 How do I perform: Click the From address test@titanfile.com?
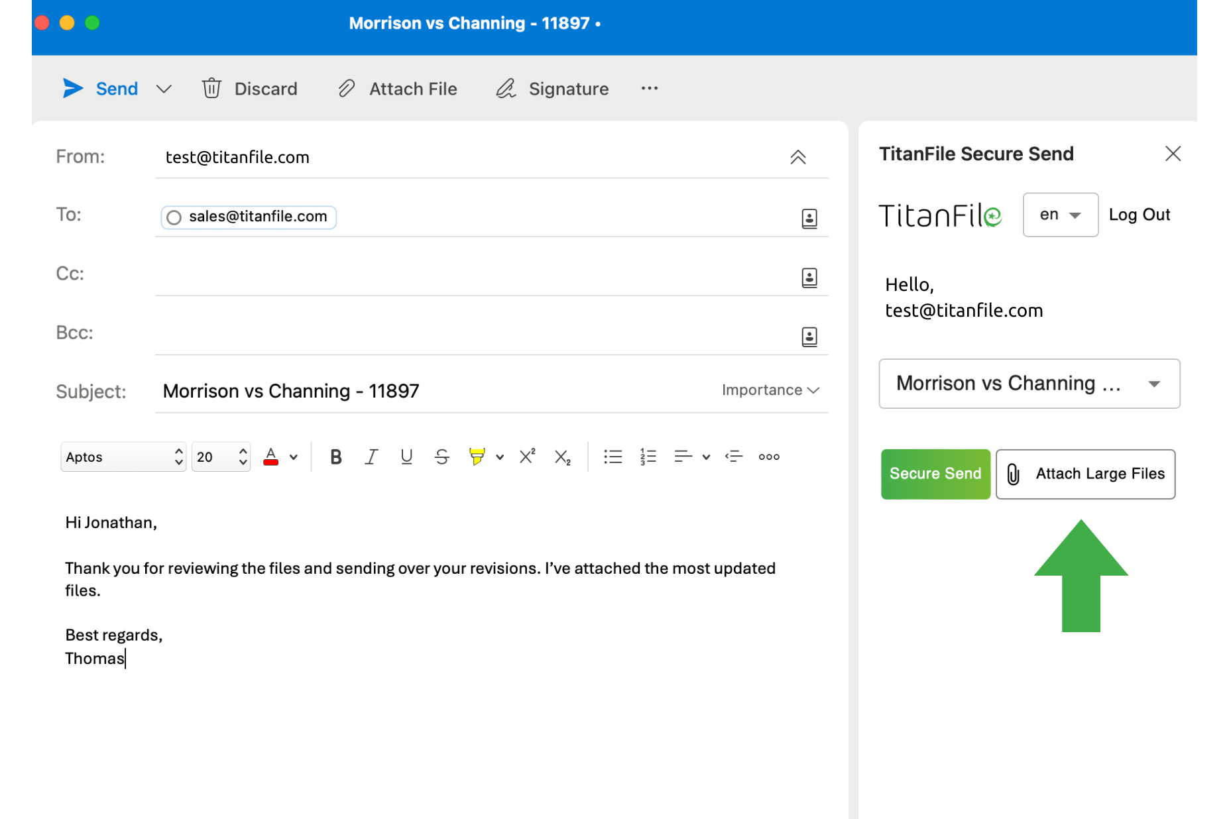237,157
